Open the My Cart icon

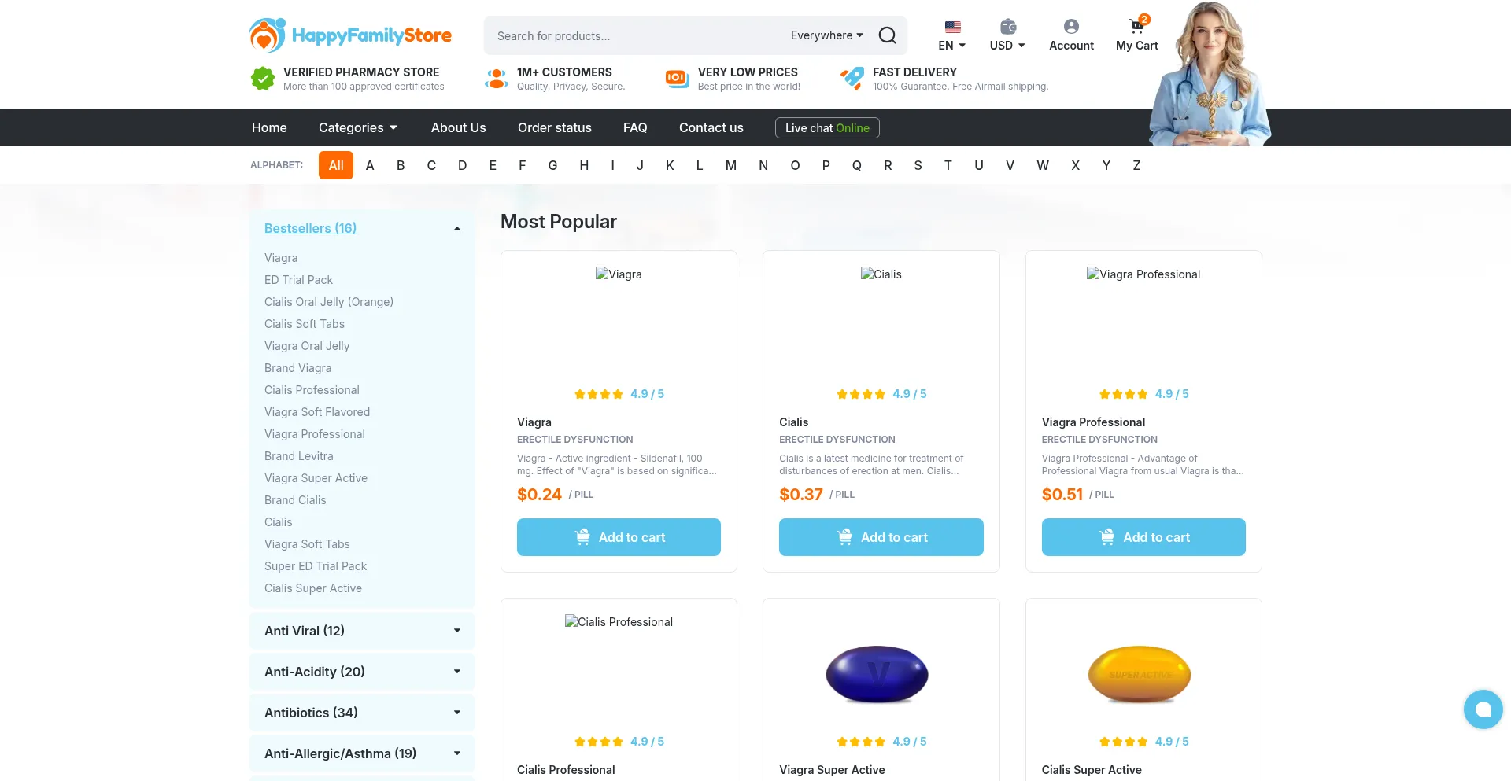coord(1136,27)
